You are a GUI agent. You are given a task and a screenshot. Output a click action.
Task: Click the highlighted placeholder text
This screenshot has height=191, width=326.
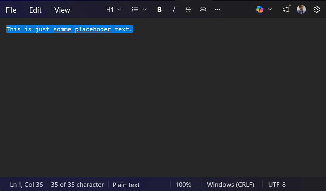(x=69, y=29)
